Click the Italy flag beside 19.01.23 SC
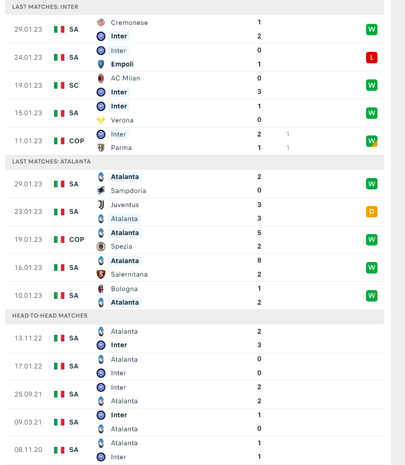Viewport: 405px width, 465px height. [59, 85]
